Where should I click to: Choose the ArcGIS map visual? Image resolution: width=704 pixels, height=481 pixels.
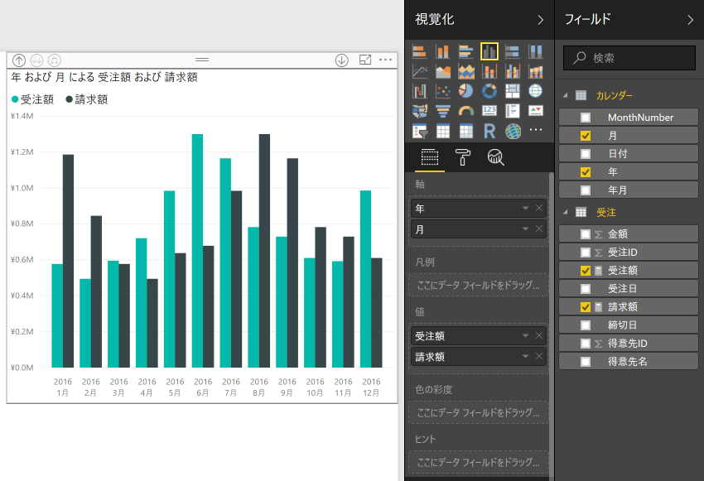point(513,131)
